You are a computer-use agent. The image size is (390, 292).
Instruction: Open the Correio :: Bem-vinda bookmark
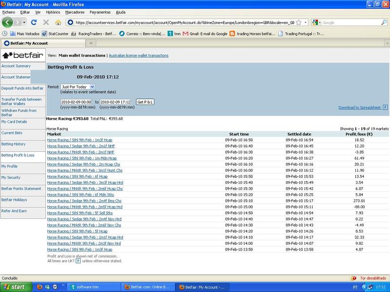coord(142,34)
